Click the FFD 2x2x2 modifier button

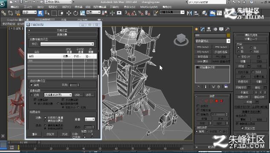pos(204,47)
